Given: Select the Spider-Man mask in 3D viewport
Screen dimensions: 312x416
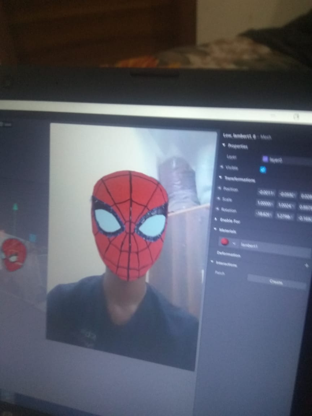Looking at the screenshot, I should [x=14, y=255].
